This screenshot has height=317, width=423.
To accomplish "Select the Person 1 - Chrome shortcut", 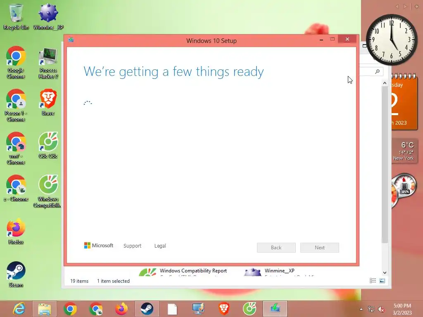I will pos(16,105).
